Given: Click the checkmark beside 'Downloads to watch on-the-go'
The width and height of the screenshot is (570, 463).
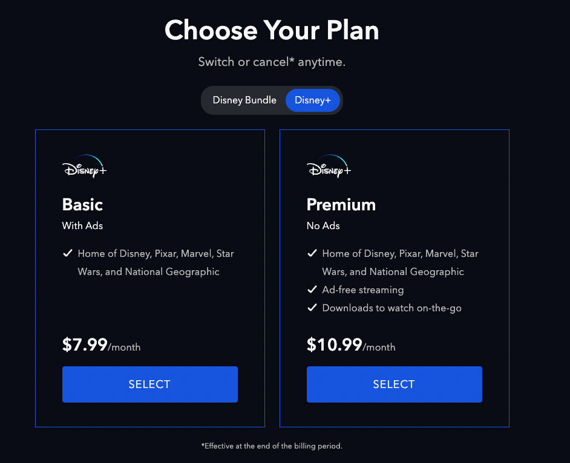Looking at the screenshot, I should [x=312, y=308].
